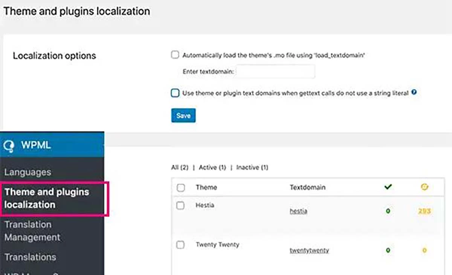Open the hestia textdomain link

tap(298, 211)
